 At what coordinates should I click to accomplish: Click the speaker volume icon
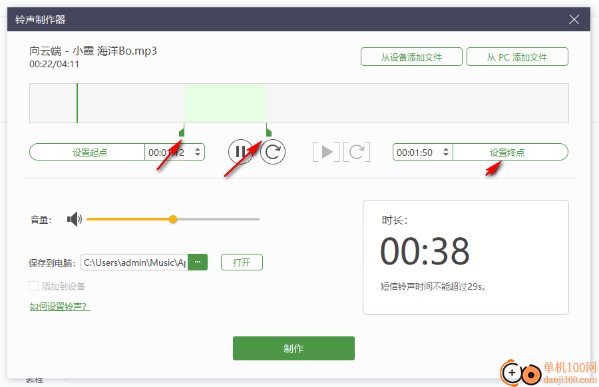(75, 219)
